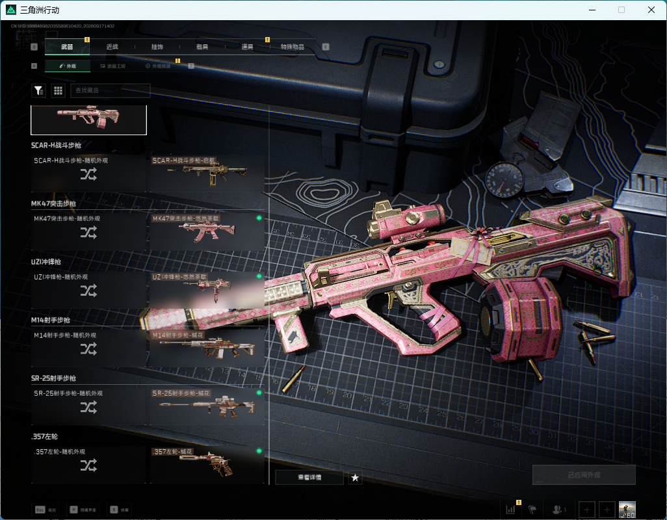Screen dimensions: 667x520
Task: Select the 武器工坊 sub-tab
Action: (x=112, y=66)
